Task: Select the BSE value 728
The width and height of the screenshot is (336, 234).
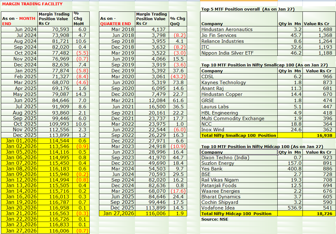Action: 319,174
